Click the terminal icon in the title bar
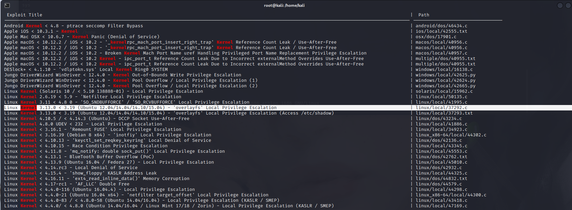This screenshot has width=572, height=210. [7, 5]
